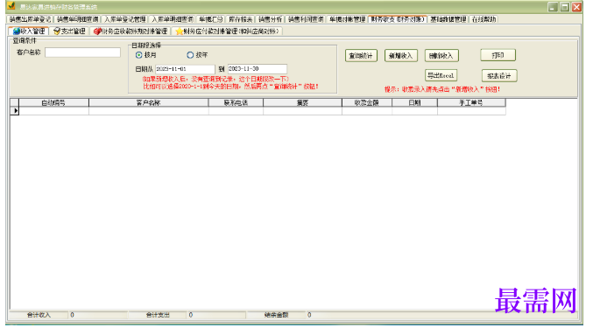Click the 自动编号 column header
The width and height of the screenshot is (593, 328).
[53, 102]
